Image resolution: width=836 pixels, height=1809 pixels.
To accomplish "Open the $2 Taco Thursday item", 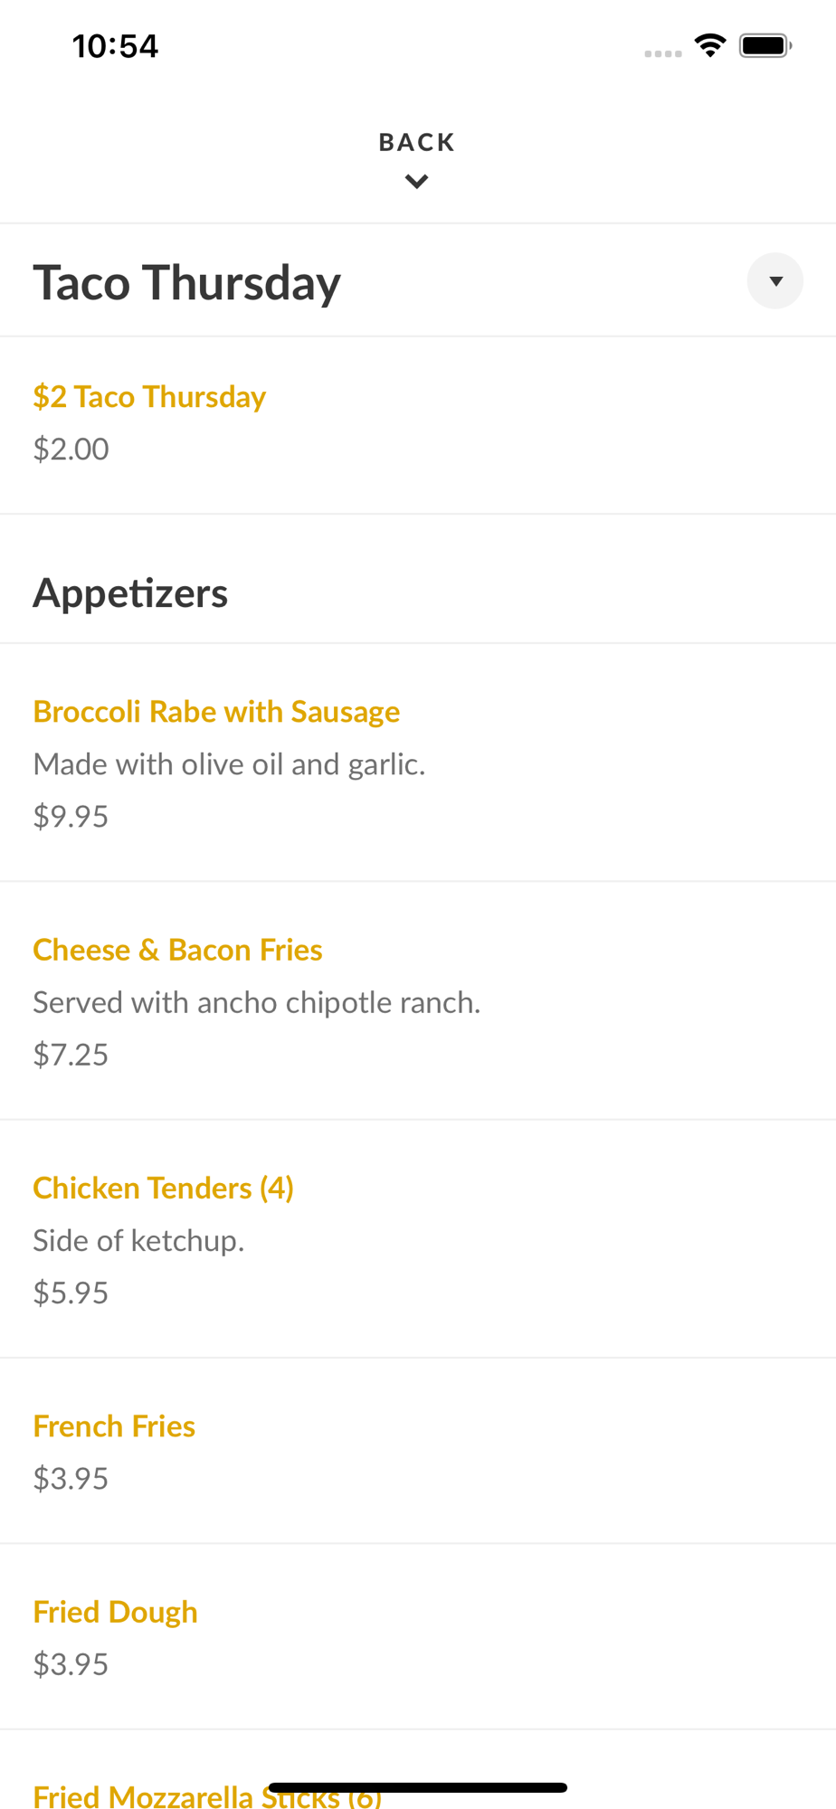I will (149, 397).
